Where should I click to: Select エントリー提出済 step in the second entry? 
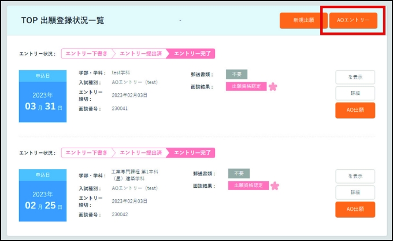pyautogui.click(x=140, y=153)
